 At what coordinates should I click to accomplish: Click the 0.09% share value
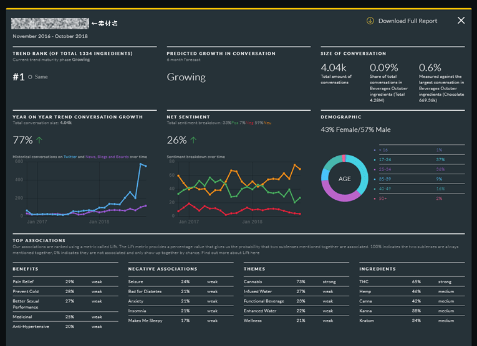pos(384,67)
